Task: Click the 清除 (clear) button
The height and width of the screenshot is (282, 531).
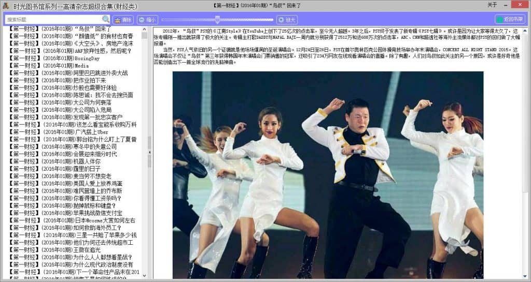Action: [x=123, y=20]
